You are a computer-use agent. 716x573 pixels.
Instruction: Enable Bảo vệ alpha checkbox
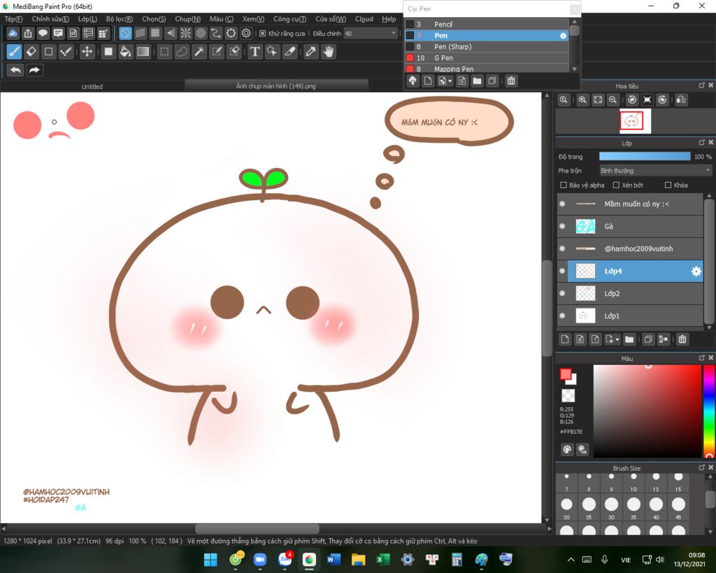(x=564, y=185)
